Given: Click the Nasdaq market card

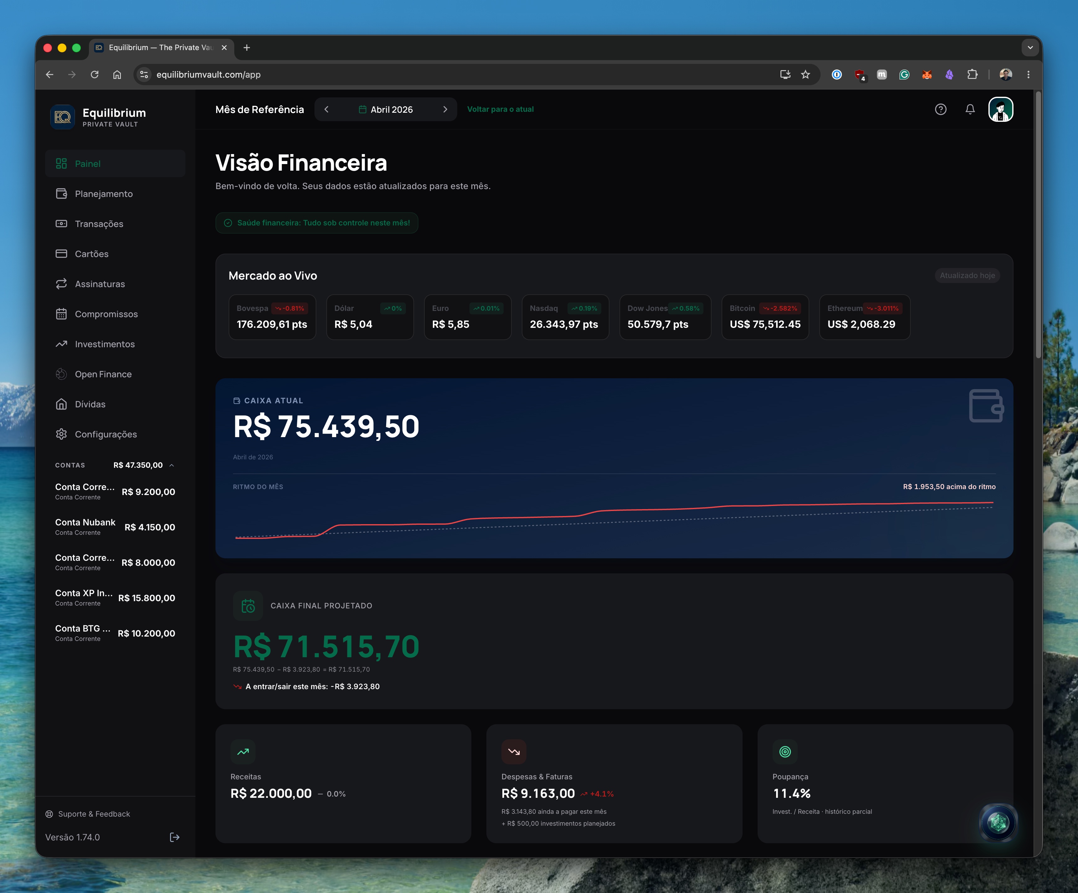Looking at the screenshot, I should coord(565,317).
